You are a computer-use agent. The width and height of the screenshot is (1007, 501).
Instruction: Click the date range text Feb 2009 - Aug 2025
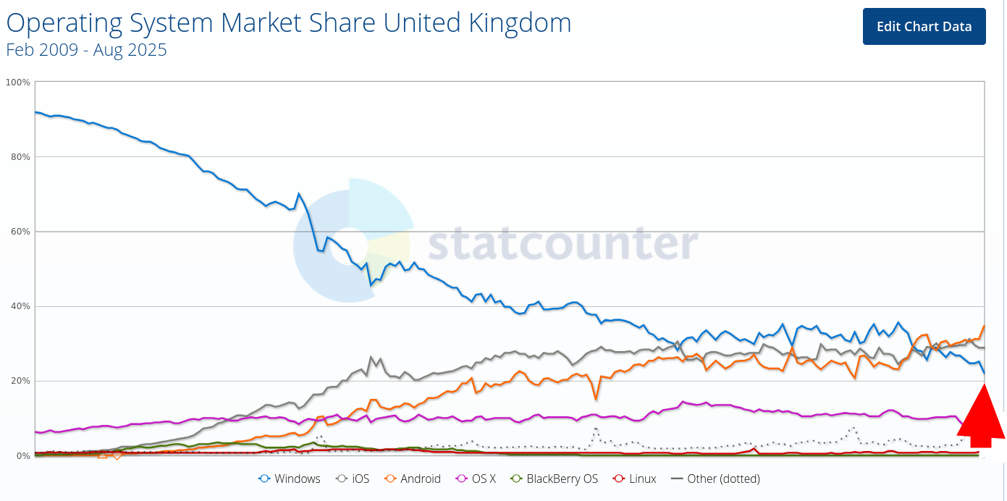click(x=85, y=50)
